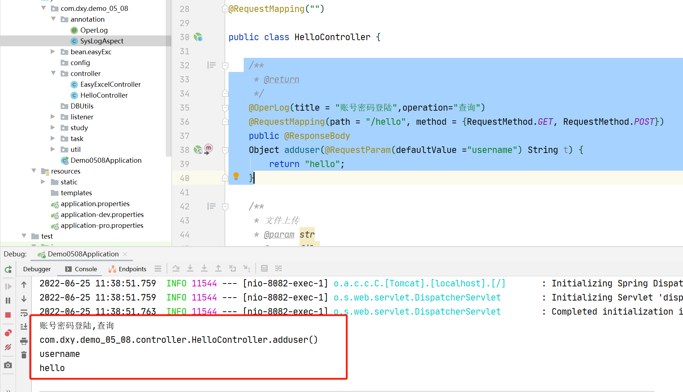
Task: Open application-dev.properties file
Action: [x=97, y=214]
